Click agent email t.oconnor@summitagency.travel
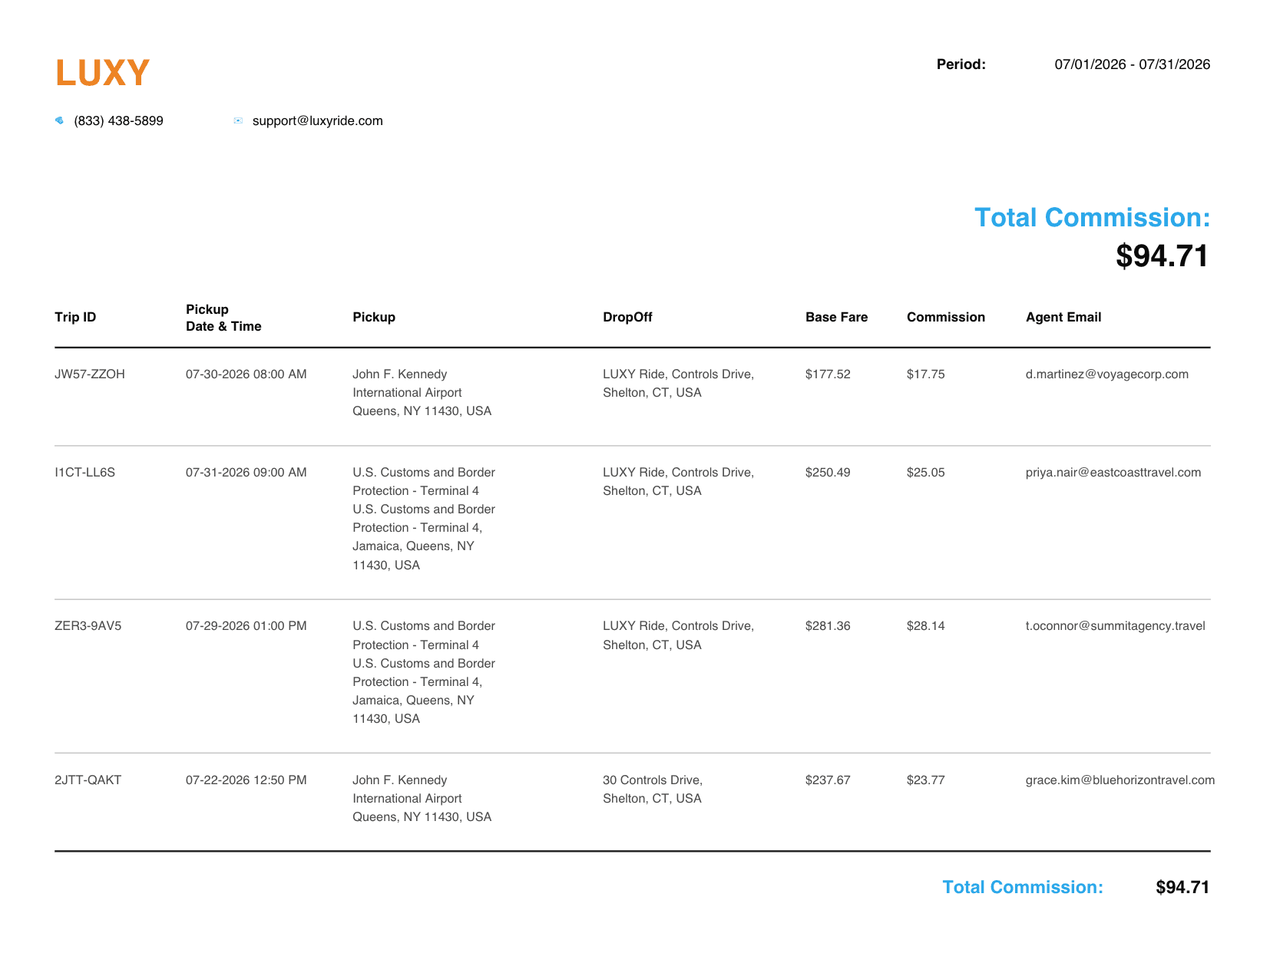1270x953 pixels. tap(1115, 625)
